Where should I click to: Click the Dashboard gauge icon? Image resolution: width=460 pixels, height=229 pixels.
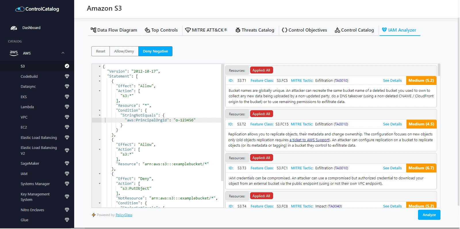pyautogui.click(x=14, y=28)
